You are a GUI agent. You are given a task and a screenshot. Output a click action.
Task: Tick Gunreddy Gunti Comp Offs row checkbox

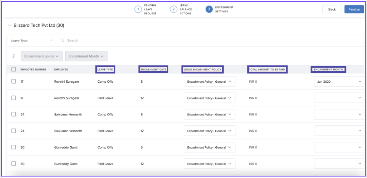pos(13,147)
